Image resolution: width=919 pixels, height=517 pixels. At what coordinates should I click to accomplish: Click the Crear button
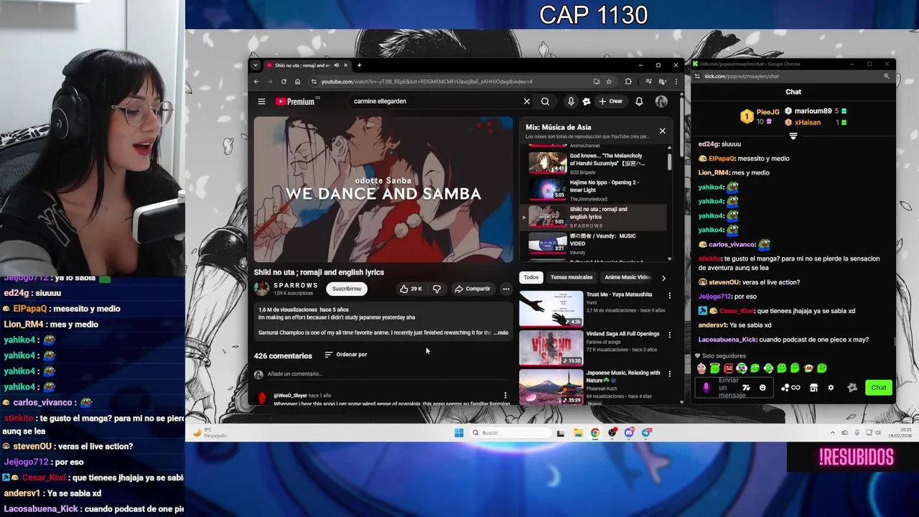click(x=611, y=101)
